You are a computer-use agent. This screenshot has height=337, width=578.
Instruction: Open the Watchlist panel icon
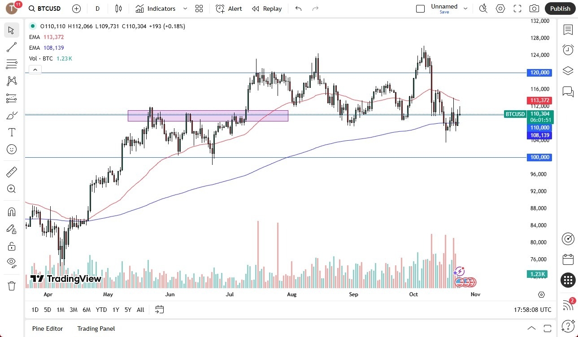pos(568,30)
